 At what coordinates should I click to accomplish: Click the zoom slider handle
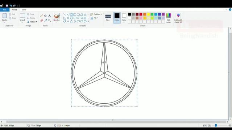point(216,126)
